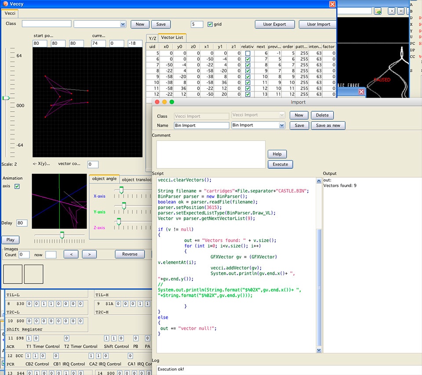
Task: Click the previous image '<' button
Action: 71,254
